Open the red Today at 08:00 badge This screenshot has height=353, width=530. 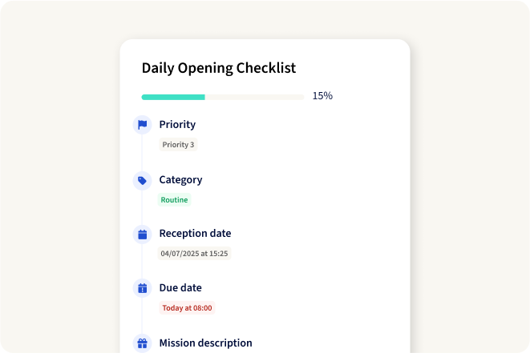(187, 307)
